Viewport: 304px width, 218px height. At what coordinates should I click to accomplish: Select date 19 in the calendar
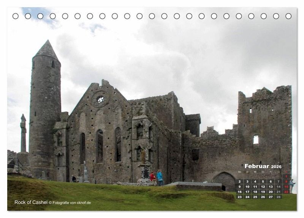[263, 192]
